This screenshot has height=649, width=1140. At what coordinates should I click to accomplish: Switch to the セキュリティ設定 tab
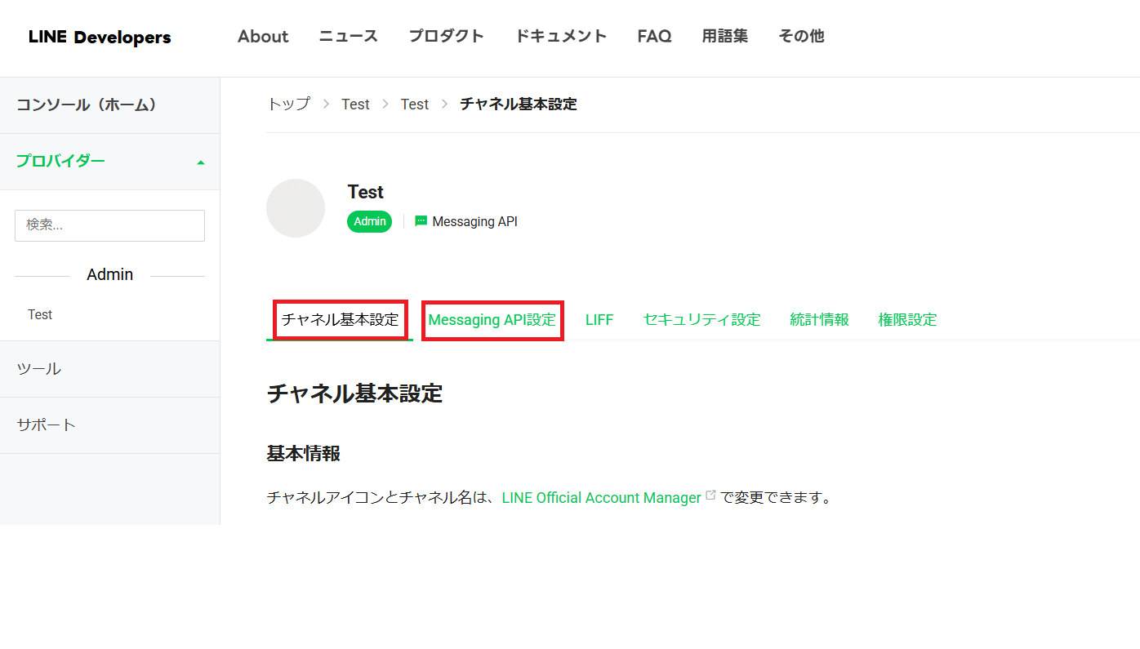point(701,319)
